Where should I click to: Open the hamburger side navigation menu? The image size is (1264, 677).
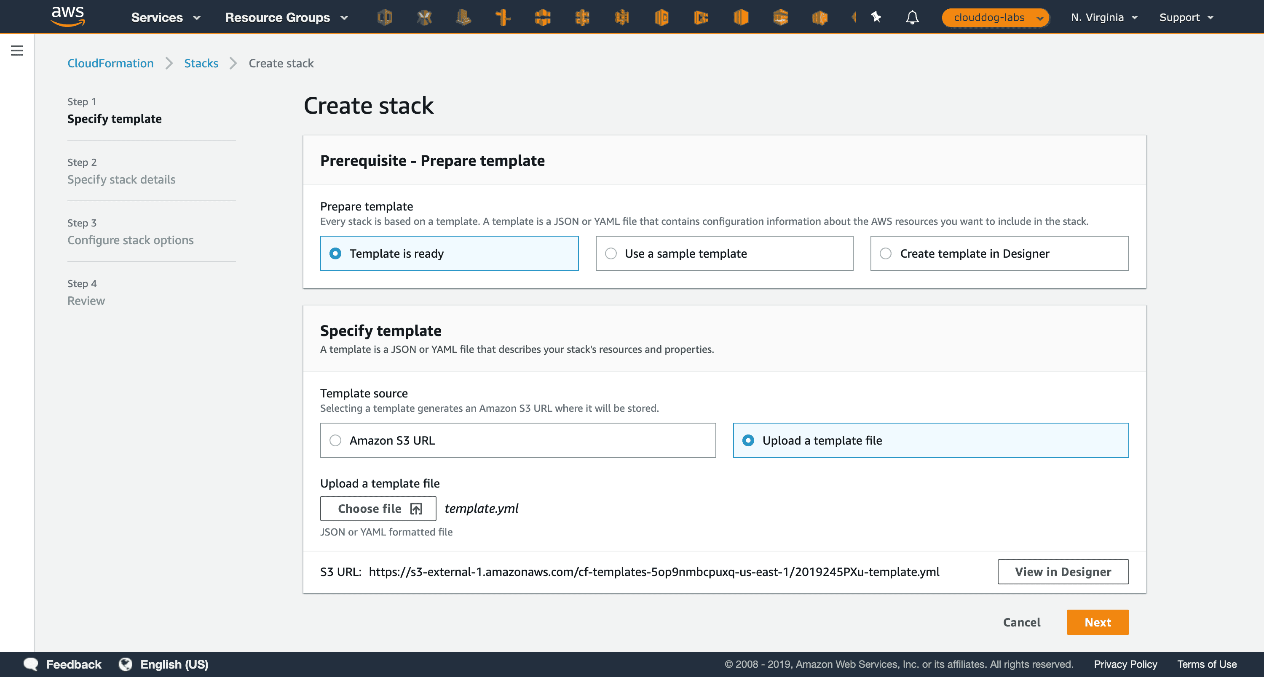[17, 50]
